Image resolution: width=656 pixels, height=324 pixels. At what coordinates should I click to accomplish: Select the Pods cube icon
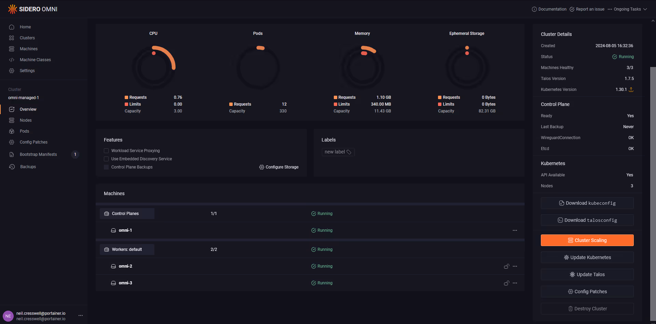click(x=12, y=131)
